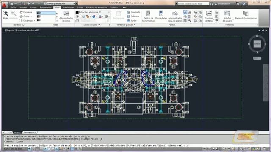271x152 pixels.
Task: Click the Atrás zoom-back tool
Action: tap(6, 15)
